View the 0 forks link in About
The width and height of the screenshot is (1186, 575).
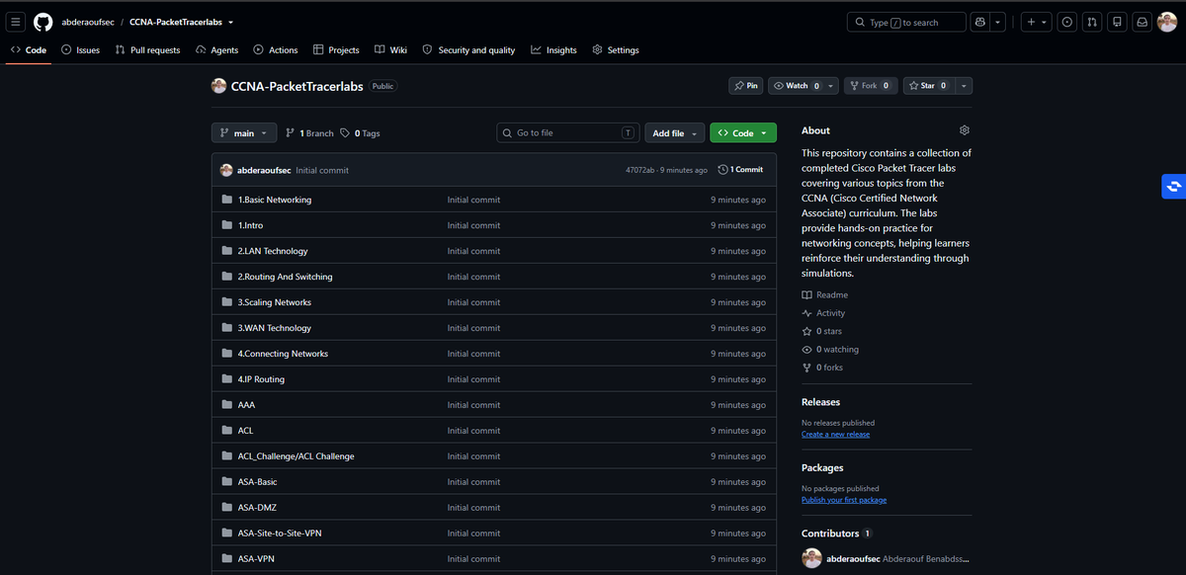[x=822, y=368]
